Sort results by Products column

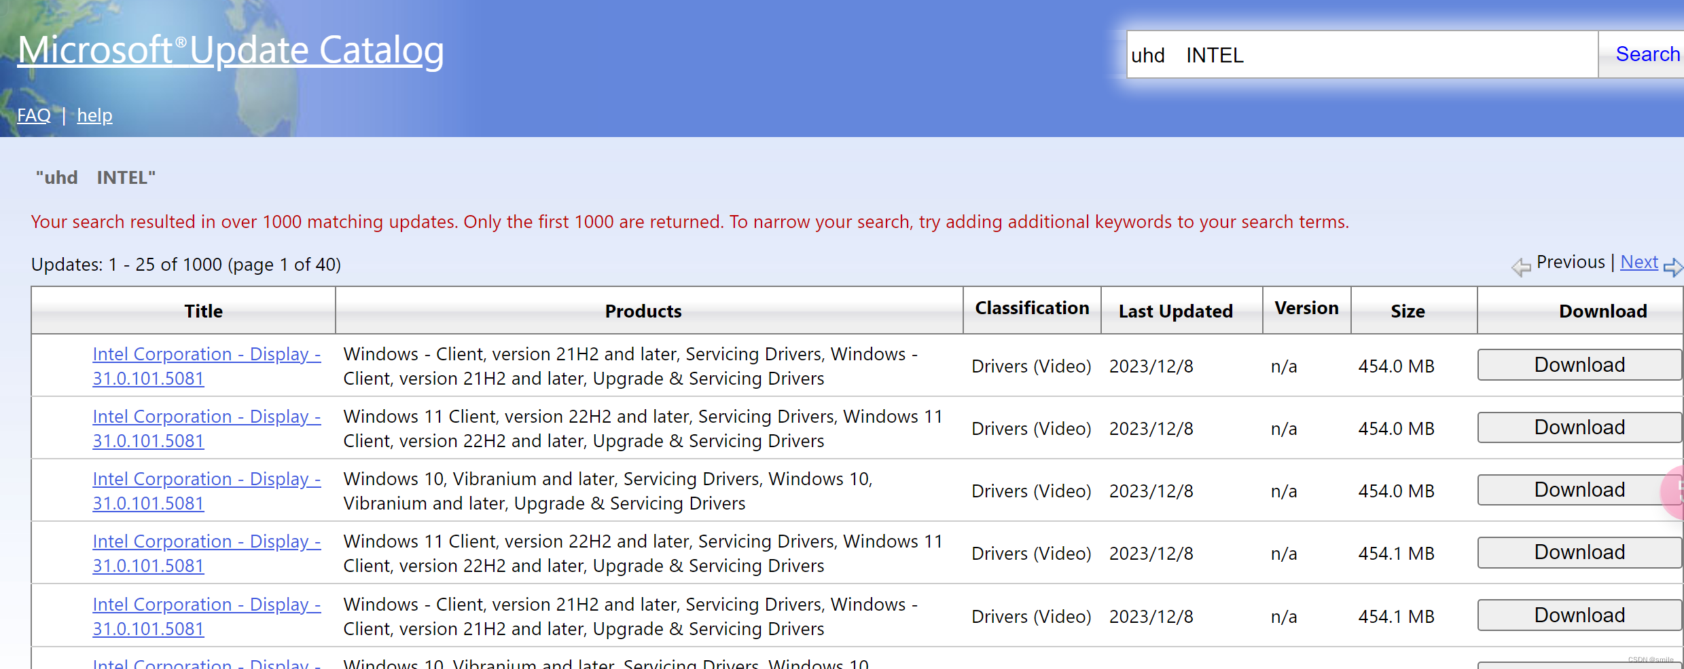pyautogui.click(x=643, y=311)
